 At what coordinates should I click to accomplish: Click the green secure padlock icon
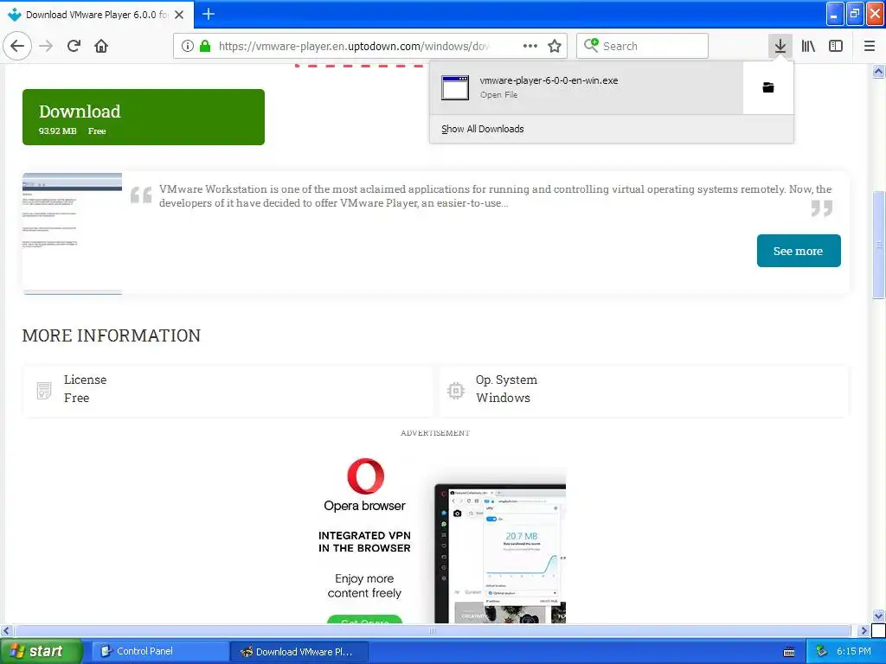(205, 46)
